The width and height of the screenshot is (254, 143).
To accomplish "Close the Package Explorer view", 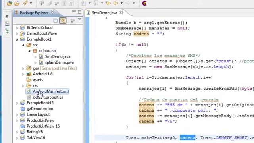I will [x=52, y=12].
